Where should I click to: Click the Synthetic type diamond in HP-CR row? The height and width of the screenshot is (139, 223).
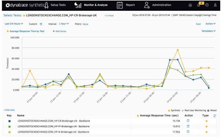point(206,121)
